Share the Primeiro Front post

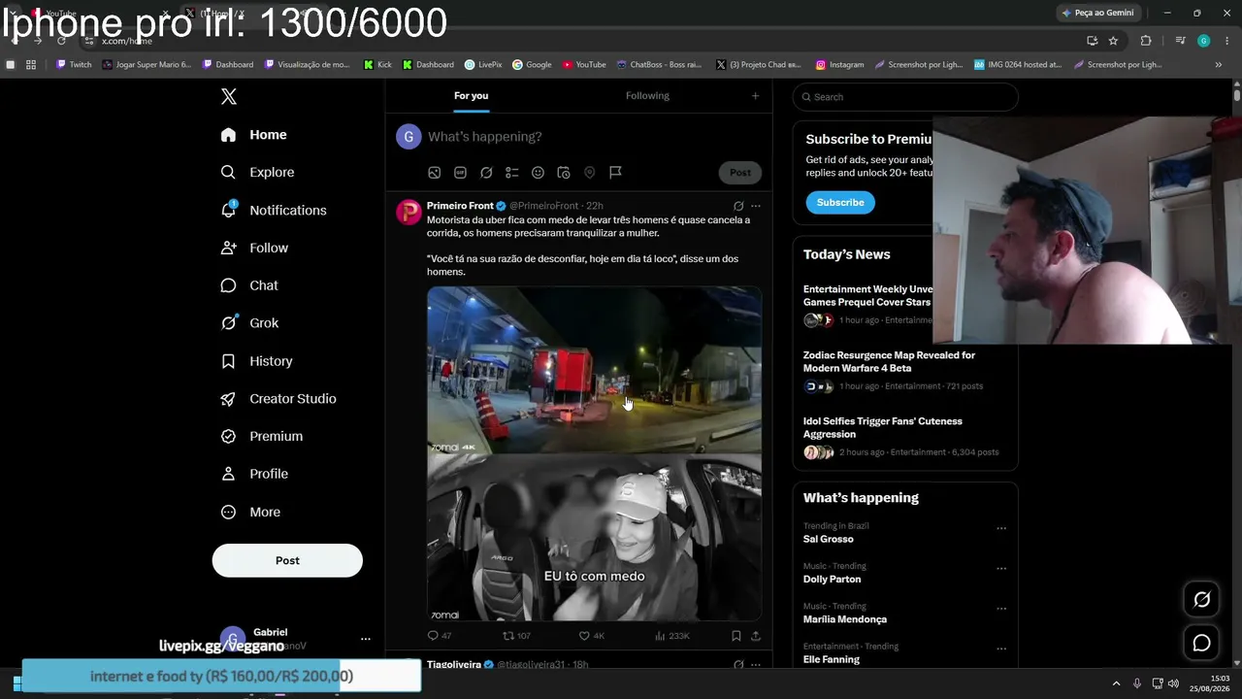pos(756,636)
